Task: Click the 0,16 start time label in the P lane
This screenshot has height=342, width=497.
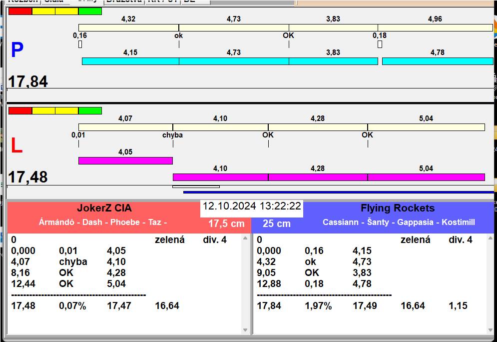Action: coord(80,35)
